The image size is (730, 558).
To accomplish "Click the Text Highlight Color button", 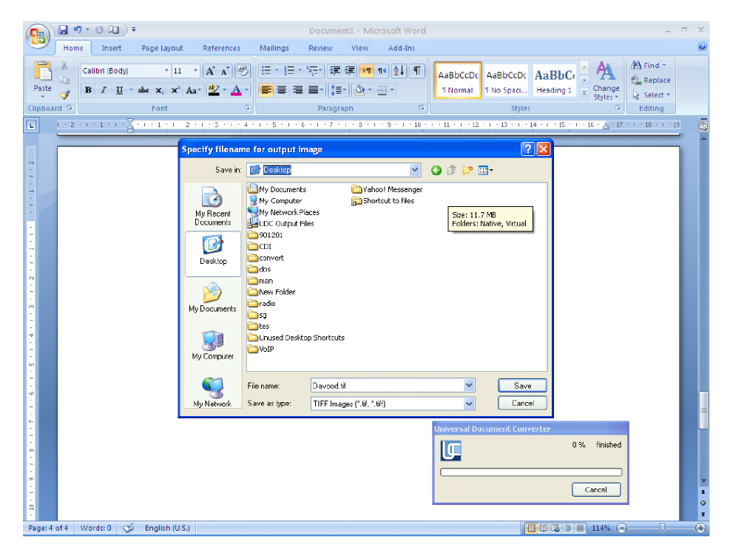I will coord(214,90).
